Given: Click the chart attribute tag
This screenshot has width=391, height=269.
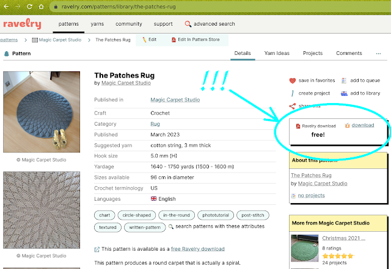Looking at the screenshot, I should 104,215.
